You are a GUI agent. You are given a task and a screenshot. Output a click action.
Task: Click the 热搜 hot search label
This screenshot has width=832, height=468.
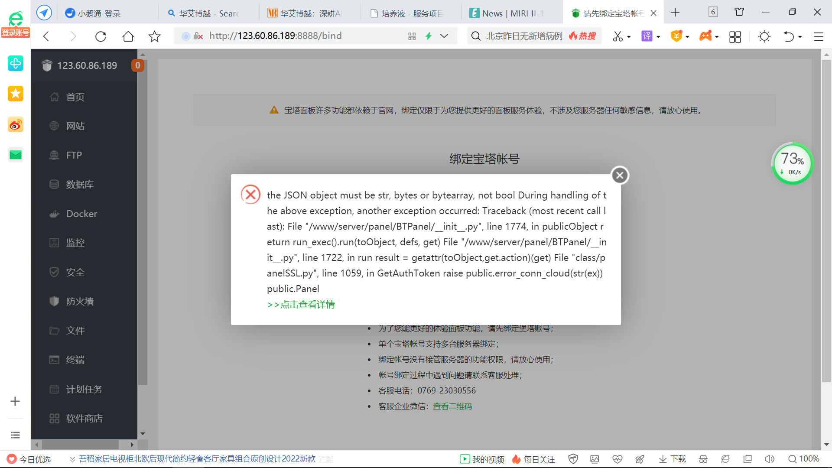(x=582, y=36)
